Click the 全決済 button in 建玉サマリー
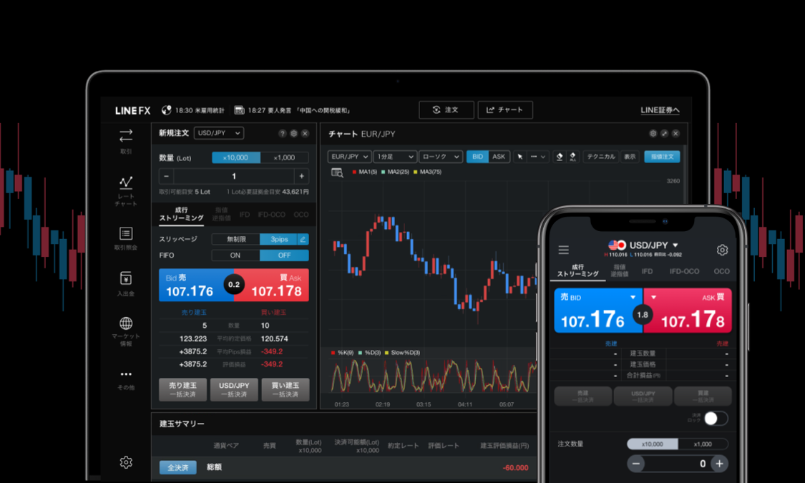This screenshot has height=483, width=805. pyautogui.click(x=177, y=467)
